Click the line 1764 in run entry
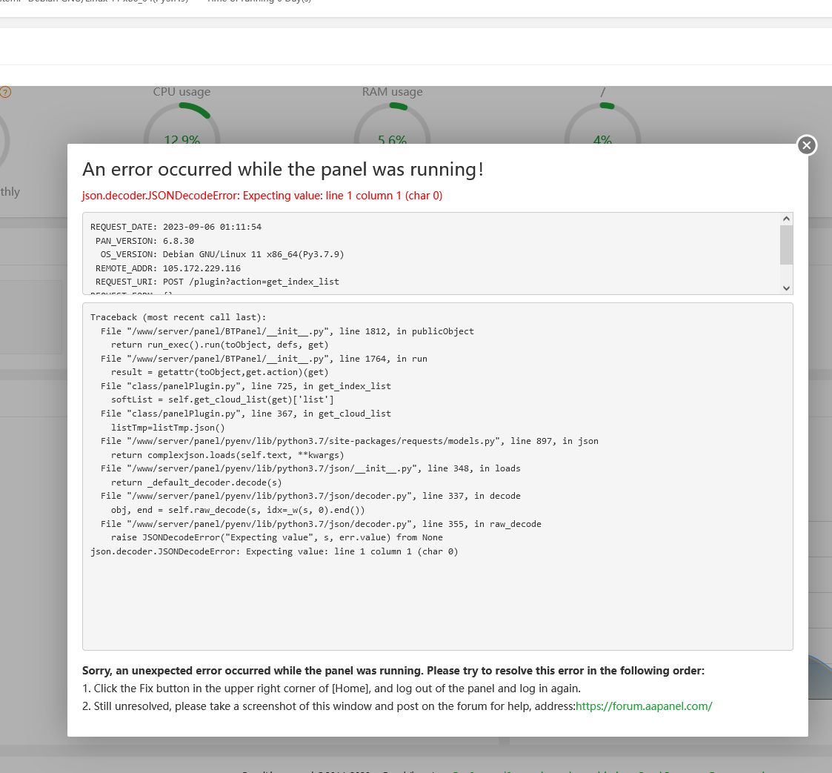Screen dimensions: 832x773 264,359
